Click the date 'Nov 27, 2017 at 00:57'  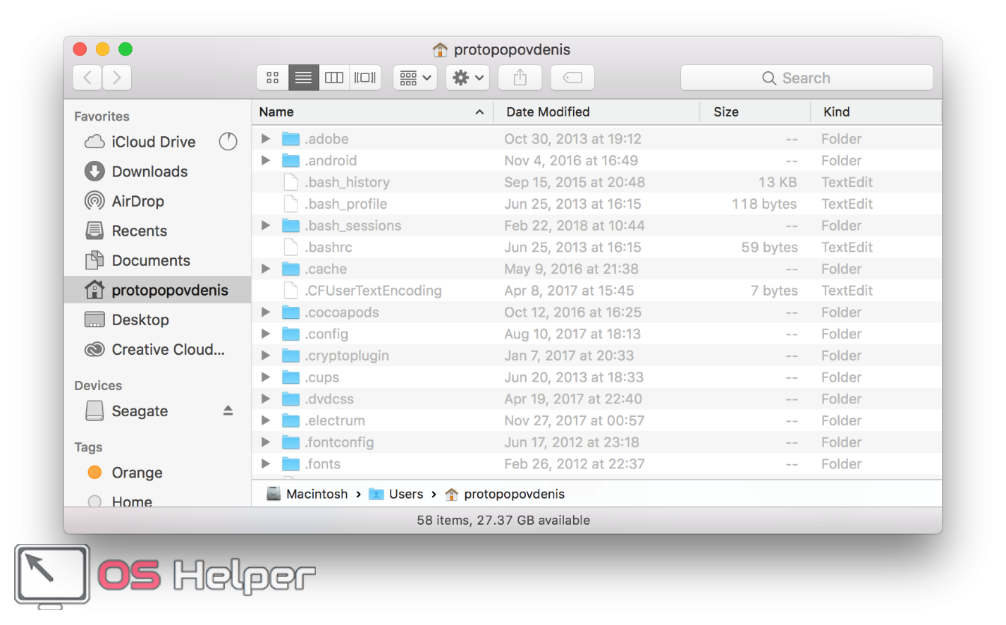575,420
